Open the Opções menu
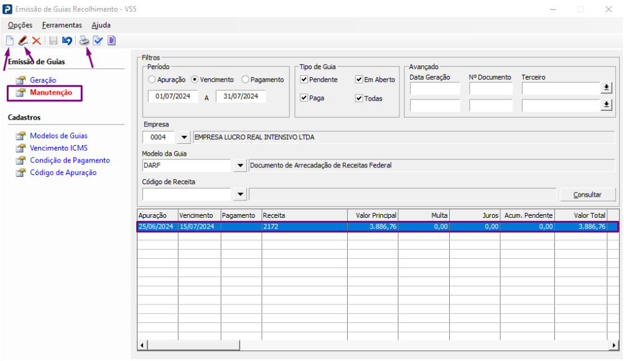Image resolution: width=624 pixels, height=361 pixels. (x=20, y=25)
